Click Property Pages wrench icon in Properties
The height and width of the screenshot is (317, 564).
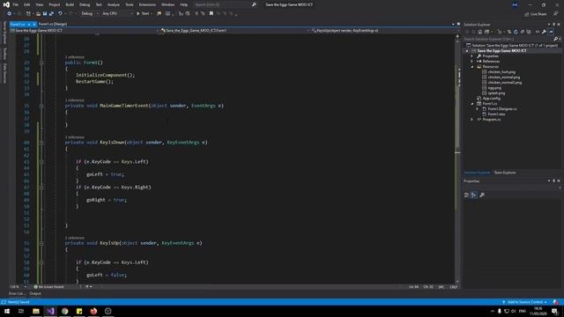pyautogui.click(x=482, y=195)
